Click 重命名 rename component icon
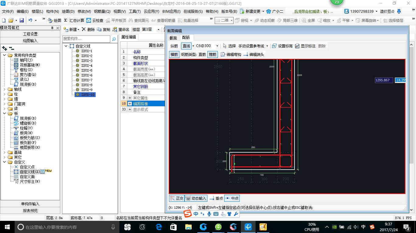This screenshot has width=416, height=233. point(121,29)
